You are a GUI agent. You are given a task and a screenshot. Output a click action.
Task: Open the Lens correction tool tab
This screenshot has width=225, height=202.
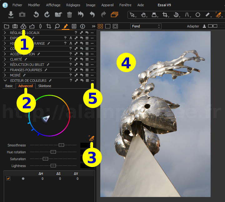click(40, 26)
